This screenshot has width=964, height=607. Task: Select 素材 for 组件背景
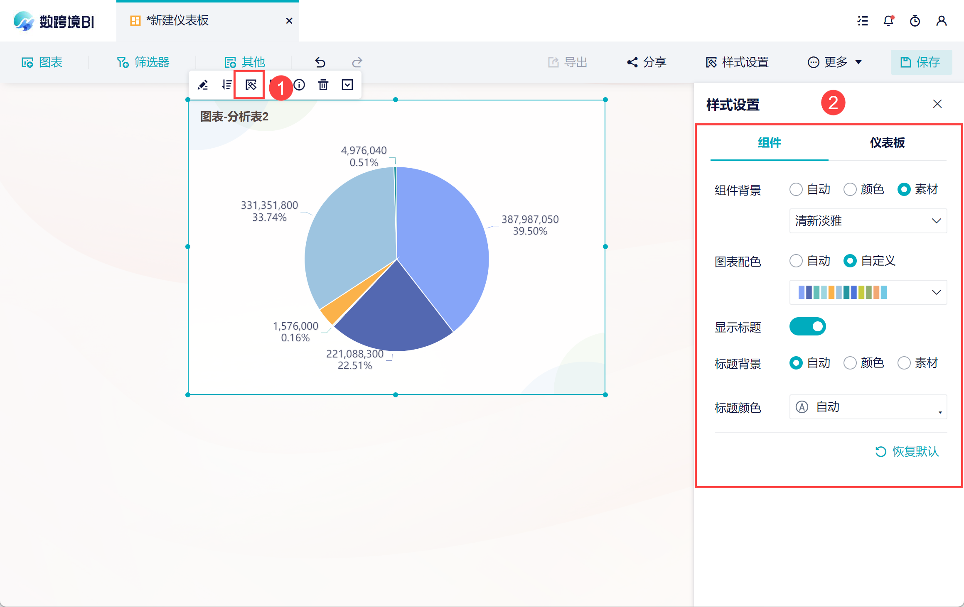coord(918,189)
